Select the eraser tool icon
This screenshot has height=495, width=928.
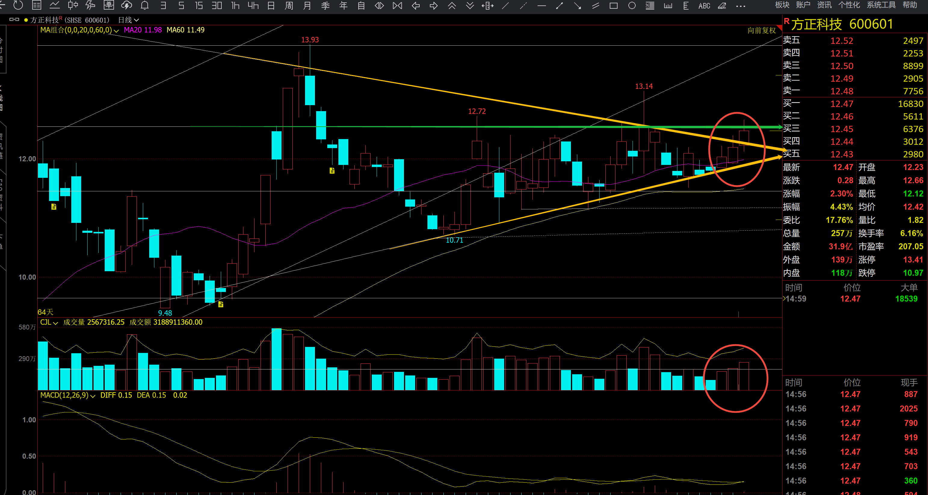coord(722,5)
